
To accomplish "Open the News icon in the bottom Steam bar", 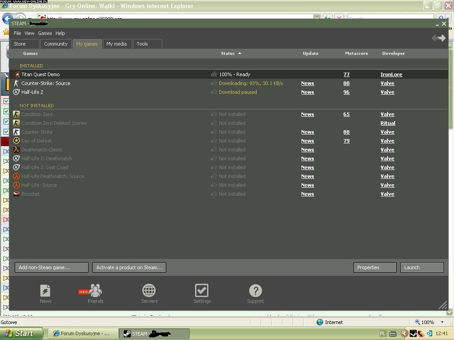I will point(46,290).
